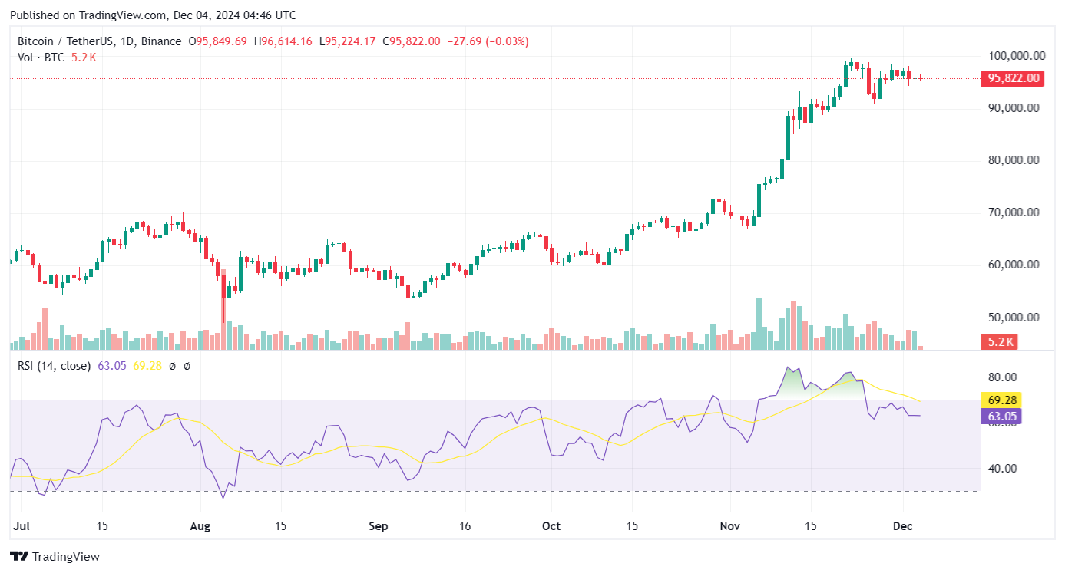1065x573 pixels.
Task: Click the '15' date label following Nov
Action: [x=810, y=526]
